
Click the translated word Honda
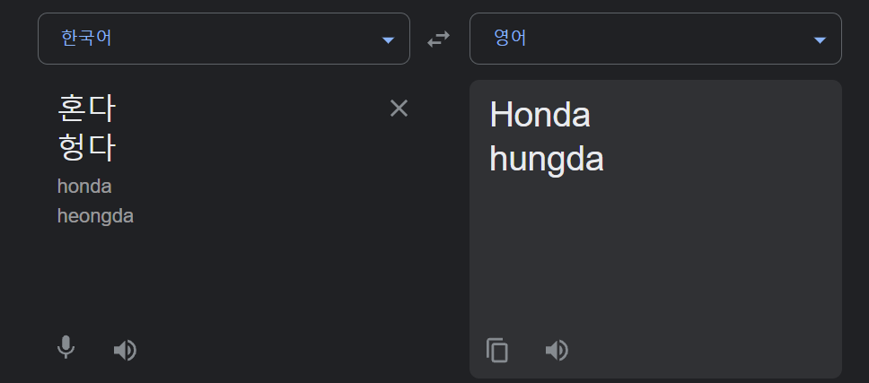(x=540, y=115)
